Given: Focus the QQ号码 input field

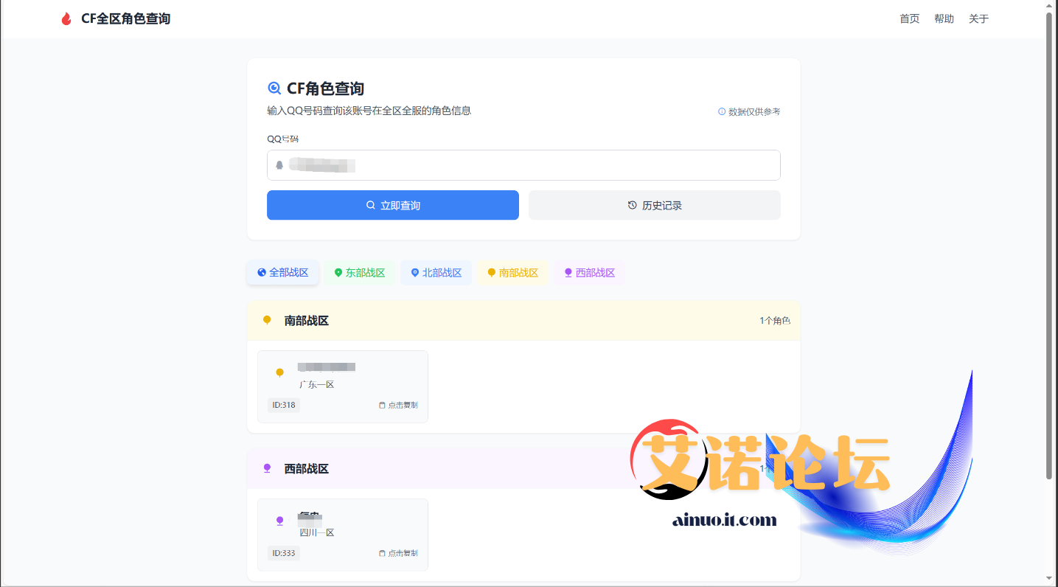Looking at the screenshot, I should click(x=523, y=165).
